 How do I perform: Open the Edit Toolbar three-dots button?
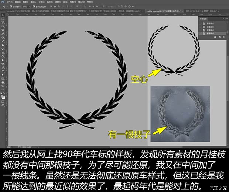(3, 90)
